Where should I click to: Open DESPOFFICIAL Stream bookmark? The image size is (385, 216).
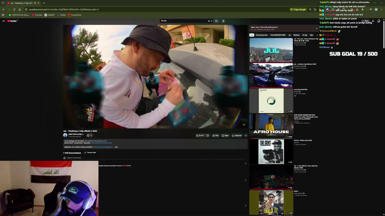[x=19, y=15]
